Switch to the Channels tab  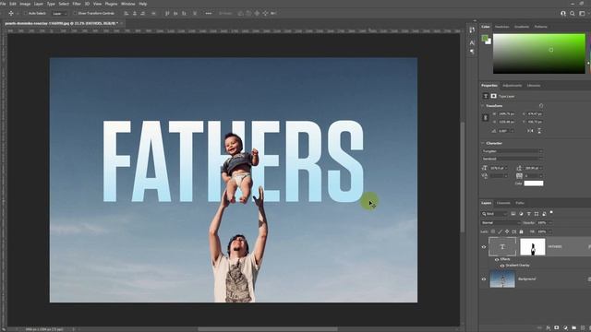(x=503, y=203)
